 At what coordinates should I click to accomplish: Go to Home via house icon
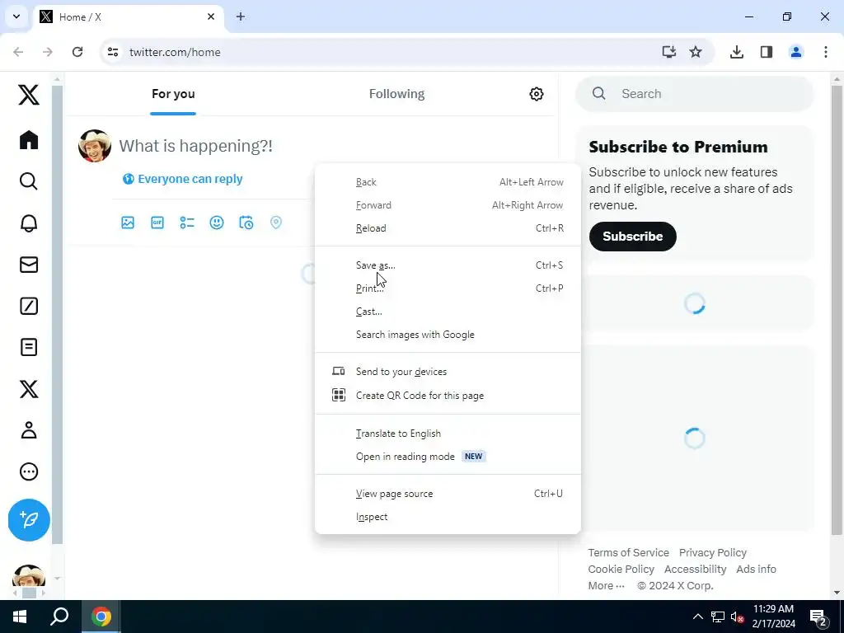coord(29,140)
